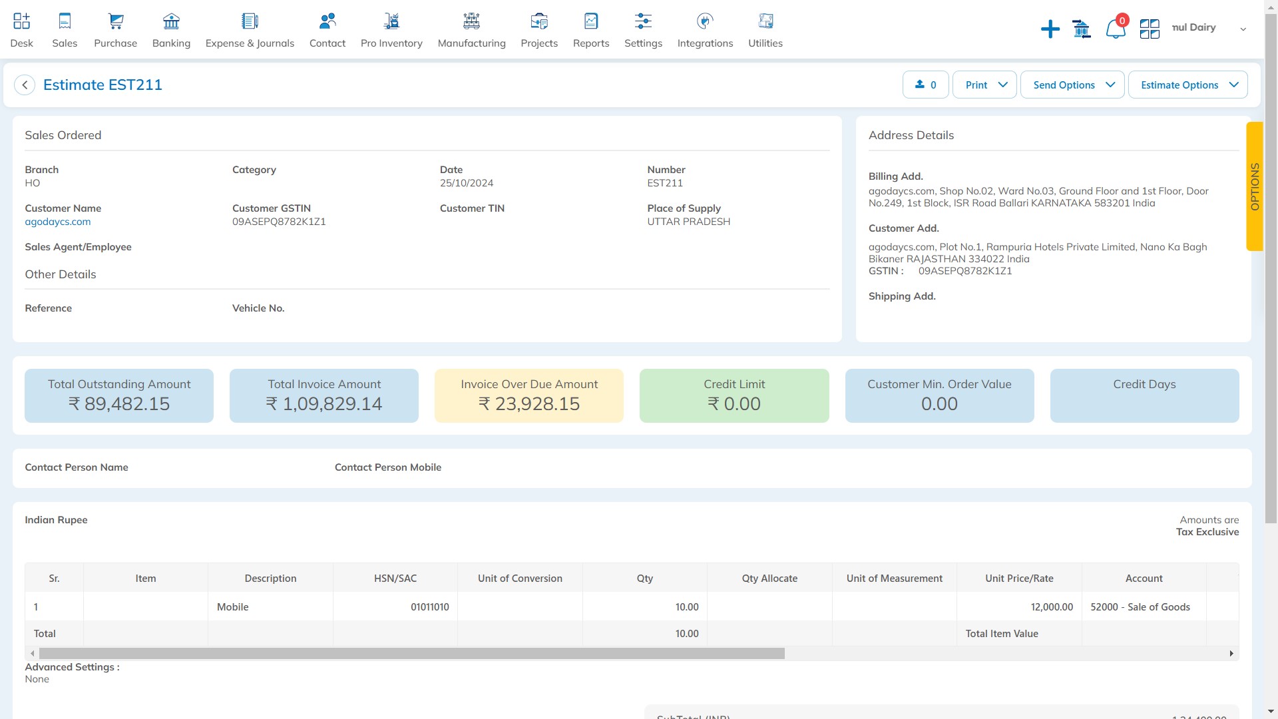The image size is (1278, 719).
Task: Open the notifications bell
Action: coord(1116,29)
